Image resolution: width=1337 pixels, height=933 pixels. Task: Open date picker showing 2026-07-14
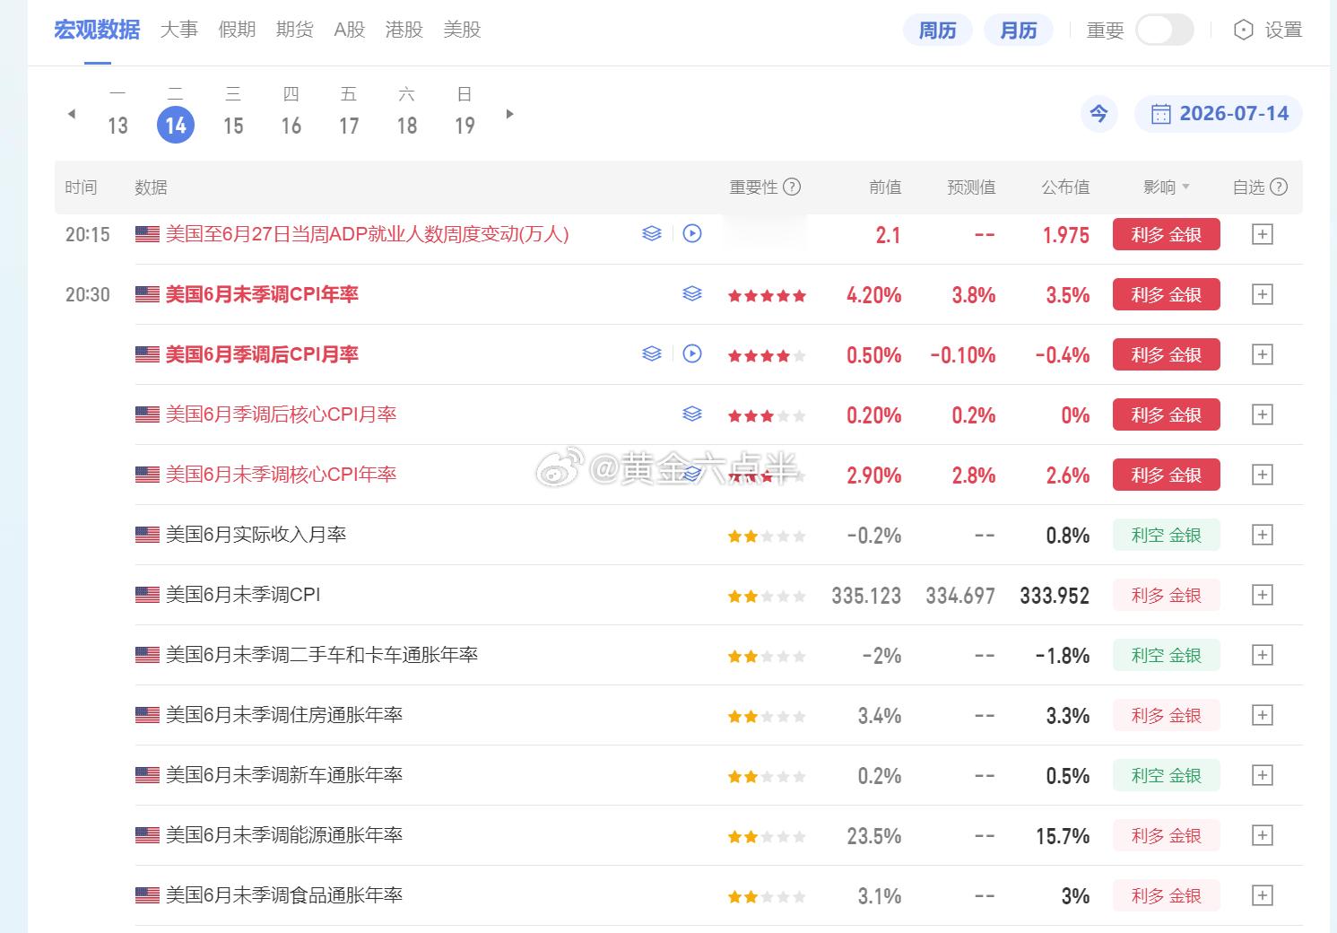click(x=1219, y=114)
